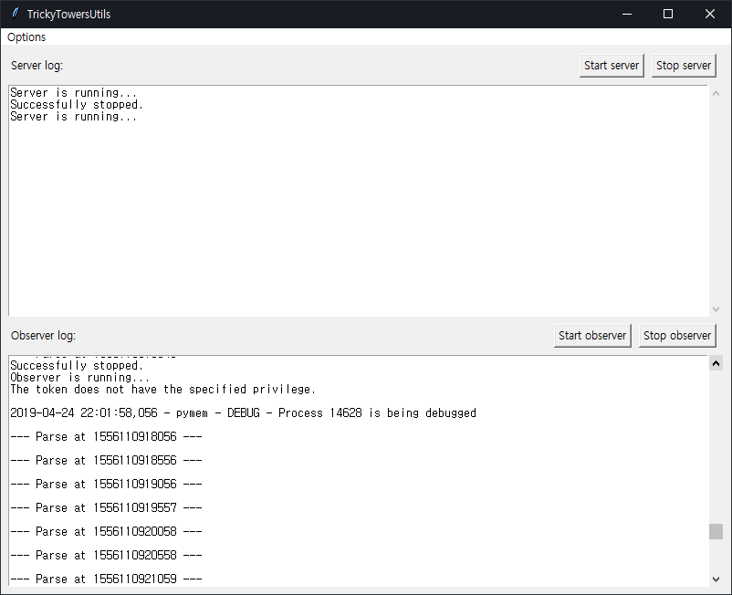This screenshot has width=732, height=595.
Task: Click the observer log scrollbar thumb
Action: click(716, 531)
